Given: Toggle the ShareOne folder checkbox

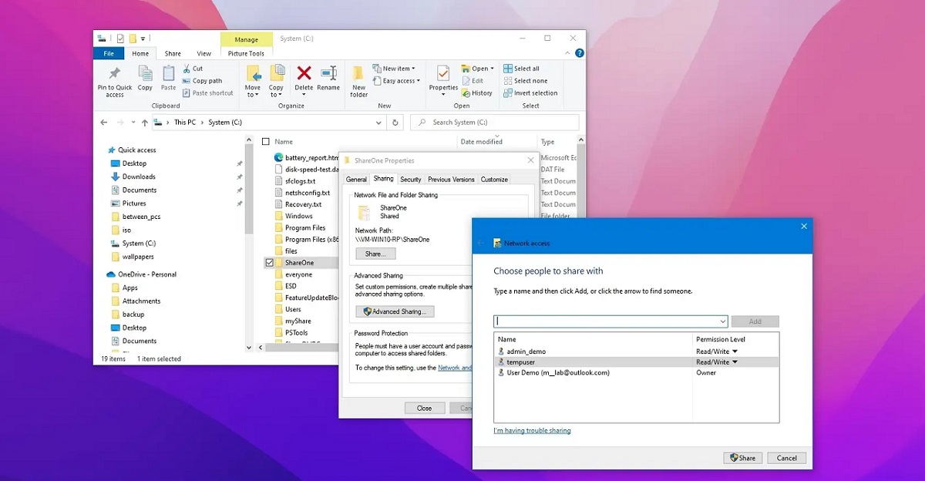Looking at the screenshot, I should pyautogui.click(x=269, y=263).
